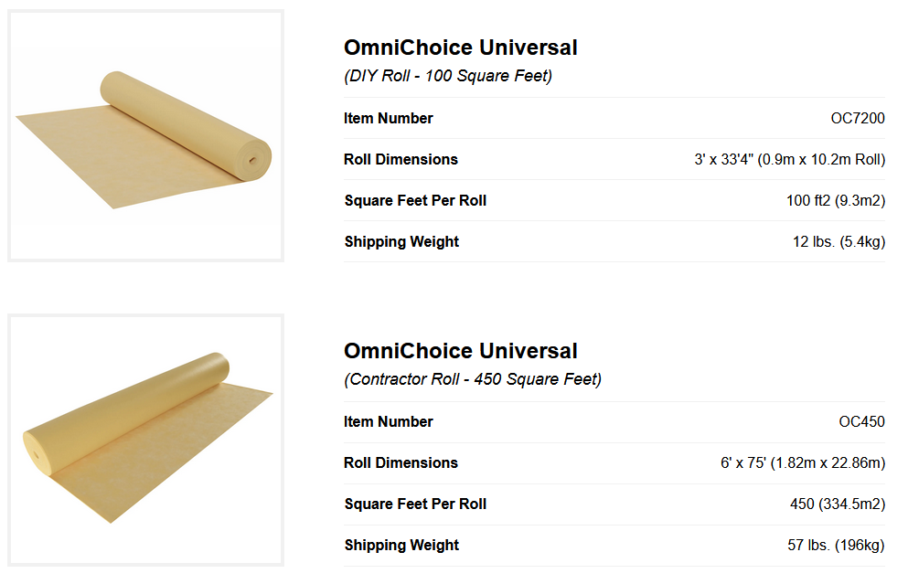
Task: Select the 6' x 75' roll dimensions value
Action: (x=802, y=462)
